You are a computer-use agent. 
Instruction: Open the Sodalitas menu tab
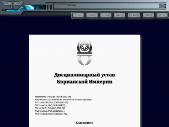tap(92, 15)
